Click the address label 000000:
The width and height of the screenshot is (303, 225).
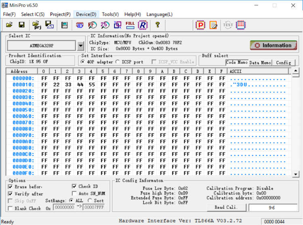[23, 78]
